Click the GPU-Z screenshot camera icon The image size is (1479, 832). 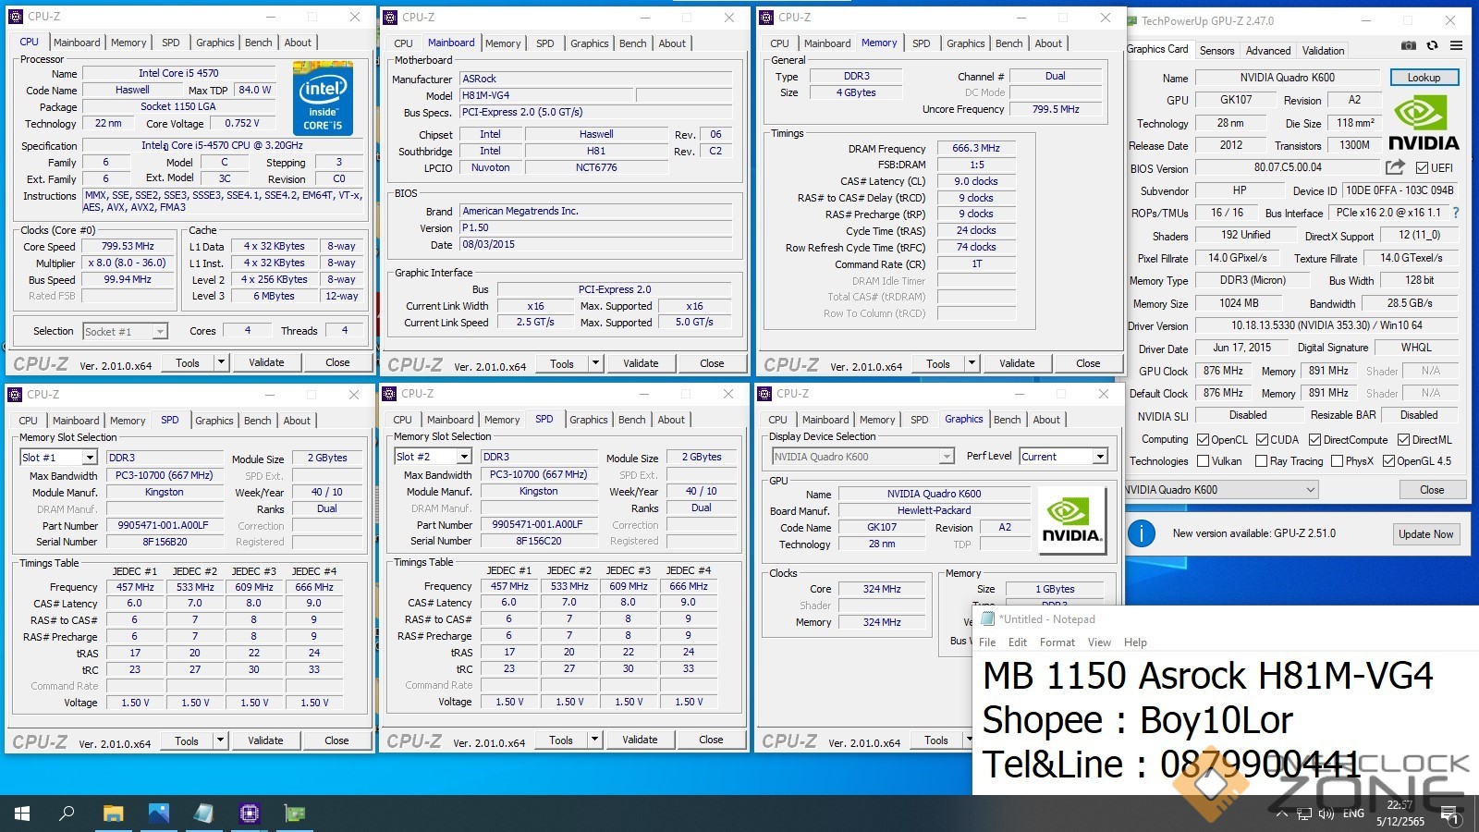[x=1408, y=45]
